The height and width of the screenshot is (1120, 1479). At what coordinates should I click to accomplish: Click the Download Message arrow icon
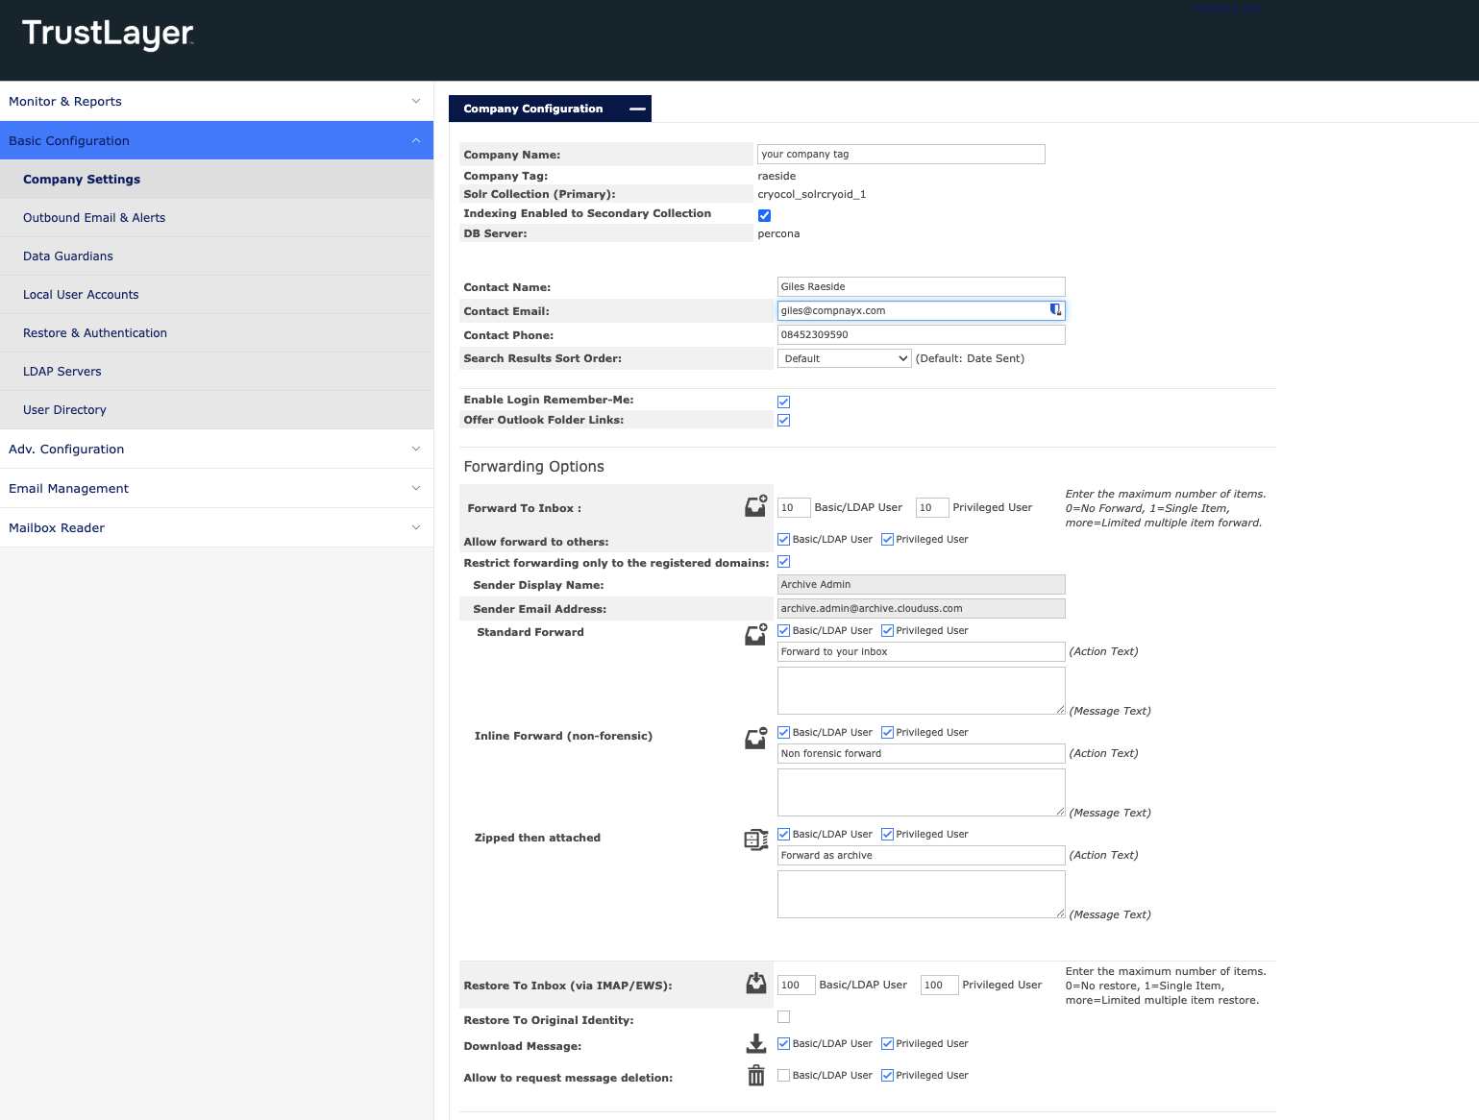coord(756,1044)
